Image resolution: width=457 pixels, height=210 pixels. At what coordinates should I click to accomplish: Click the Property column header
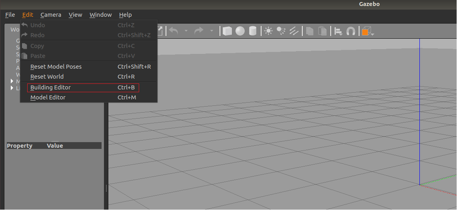tap(20, 146)
